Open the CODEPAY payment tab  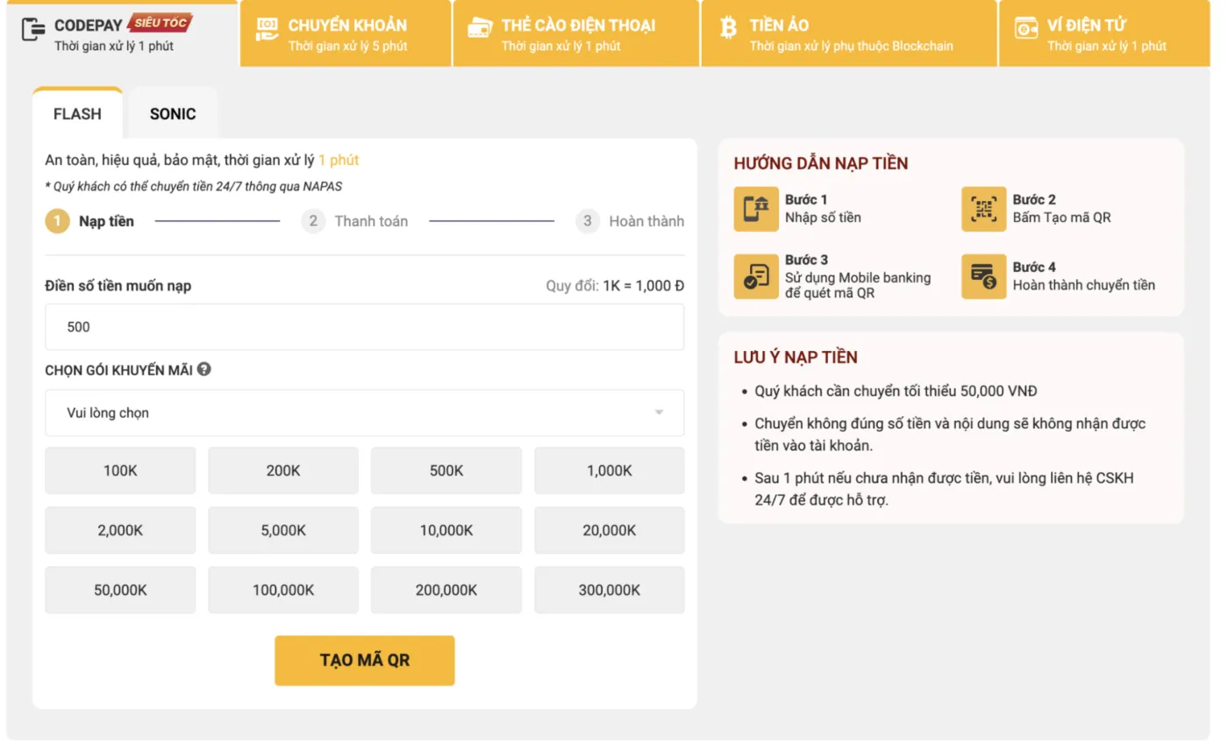click(x=123, y=34)
